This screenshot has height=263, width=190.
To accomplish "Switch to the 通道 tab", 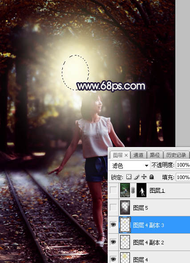I will [138, 155].
